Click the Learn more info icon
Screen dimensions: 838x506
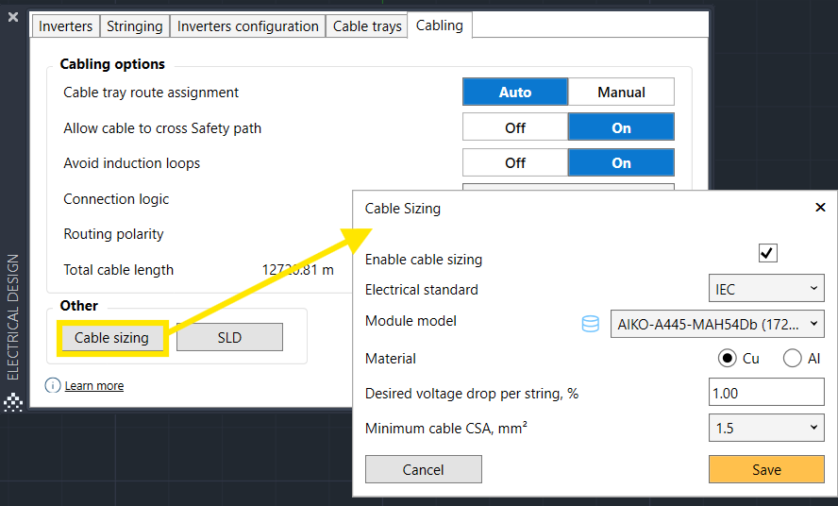(53, 385)
